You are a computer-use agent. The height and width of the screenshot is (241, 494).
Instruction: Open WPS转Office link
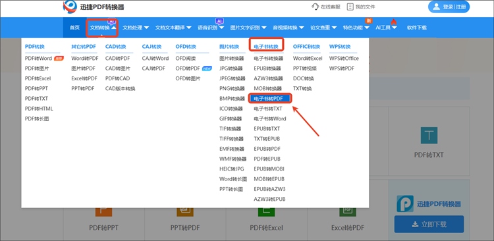pyautogui.click(x=344, y=59)
